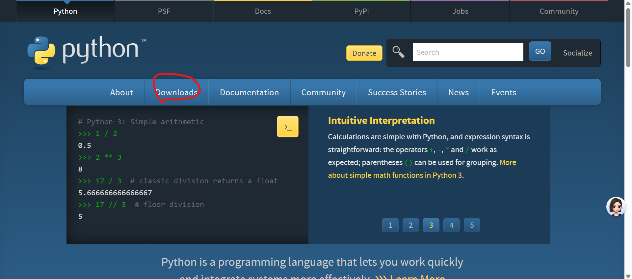This screenshot has height=279, width=632.
Task: Click the GO search button
Action: (540, 51)
